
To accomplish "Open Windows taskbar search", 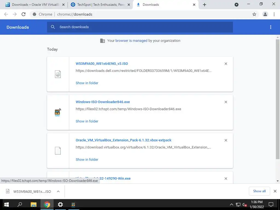I will 20,205.
